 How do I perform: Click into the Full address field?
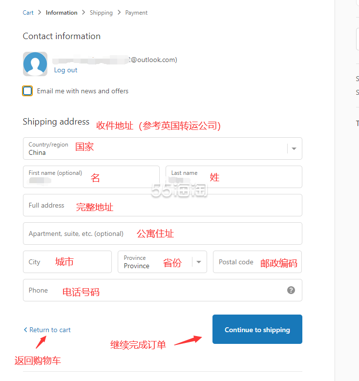(162, 205)
